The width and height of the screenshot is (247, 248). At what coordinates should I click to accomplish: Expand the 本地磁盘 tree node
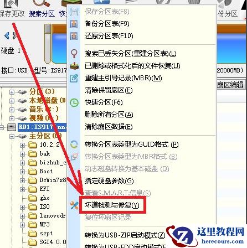[12, 101]
